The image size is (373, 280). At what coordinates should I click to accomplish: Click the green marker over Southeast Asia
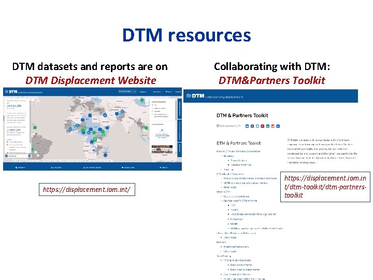146,128
